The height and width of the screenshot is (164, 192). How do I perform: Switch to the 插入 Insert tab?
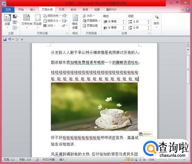click(33, 10)
